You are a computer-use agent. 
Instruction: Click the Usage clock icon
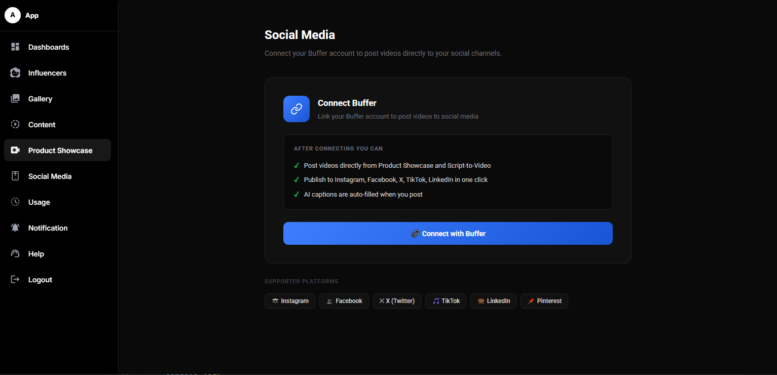pyautogui.click(x=15, y=202)
